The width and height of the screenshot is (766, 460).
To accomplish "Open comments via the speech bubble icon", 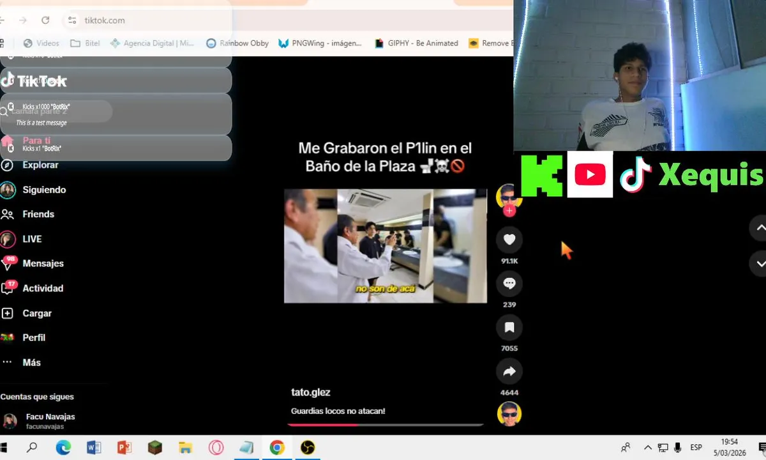I will pos(509,284).
